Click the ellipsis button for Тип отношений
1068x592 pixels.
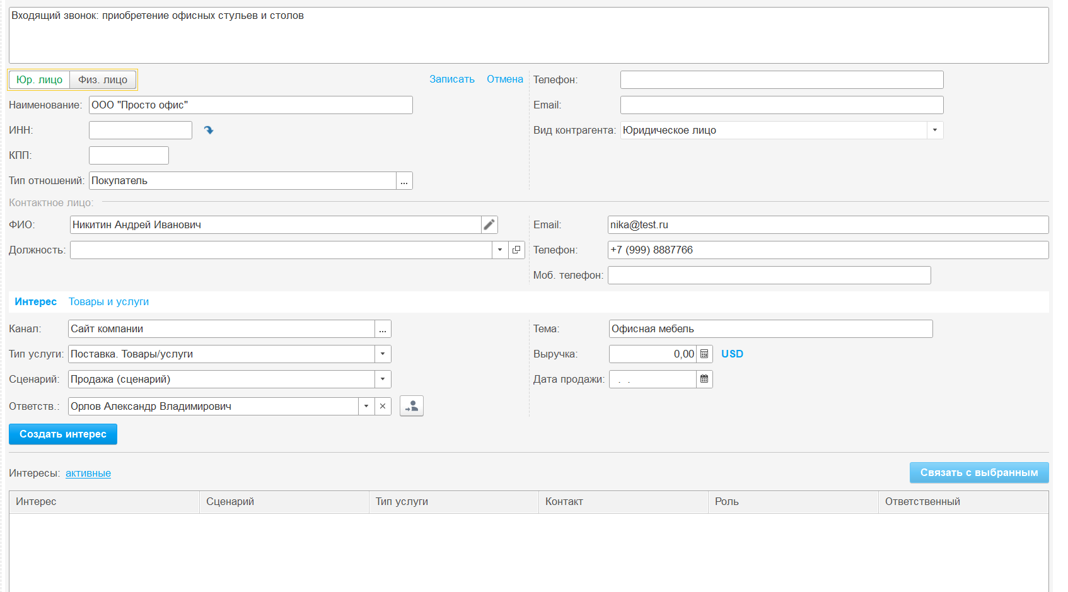click(x=404, y=181)
